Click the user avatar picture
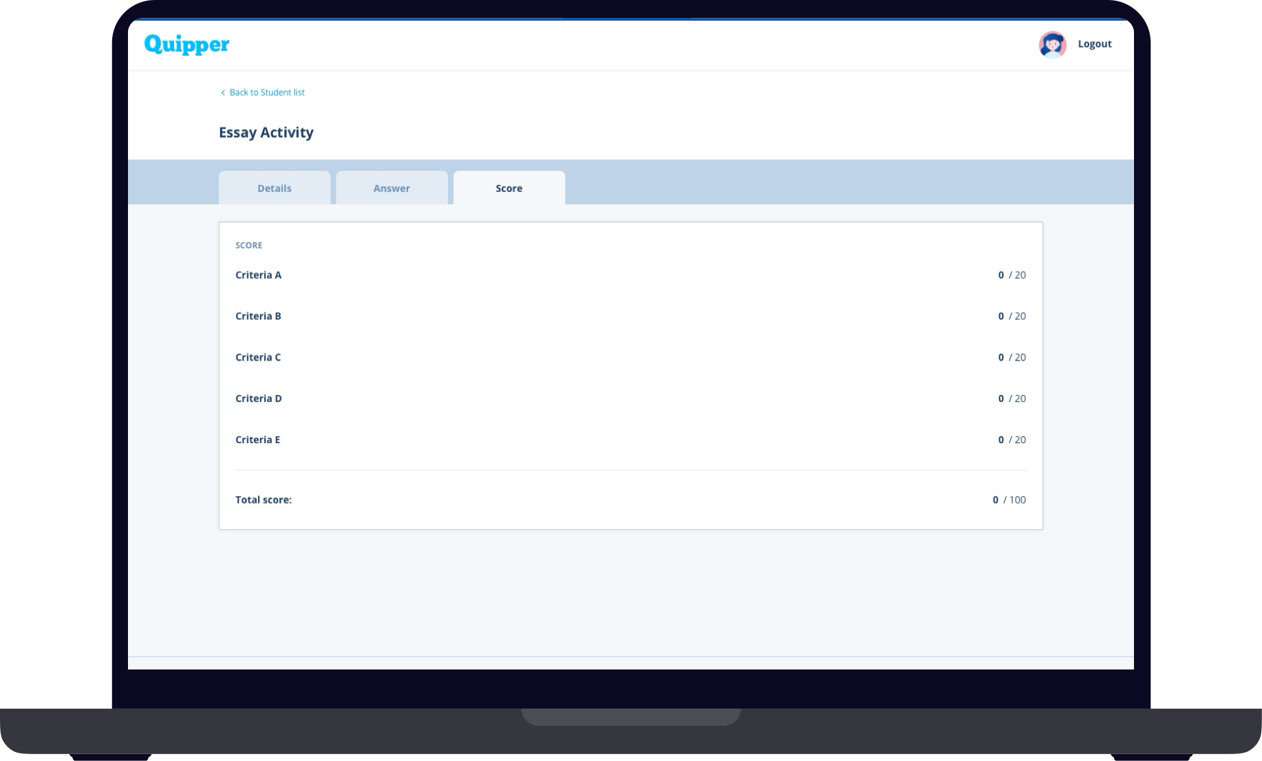 pyautogui.click(x=1052, y=45)
